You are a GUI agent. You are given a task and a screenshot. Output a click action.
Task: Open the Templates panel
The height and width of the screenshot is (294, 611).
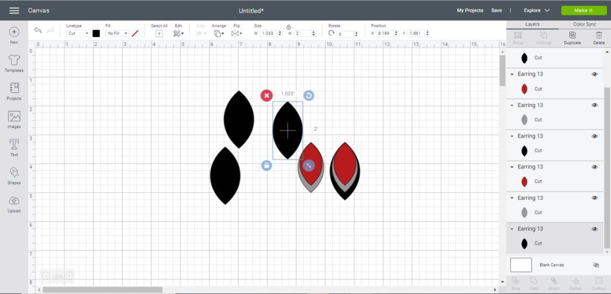(14, 64)
